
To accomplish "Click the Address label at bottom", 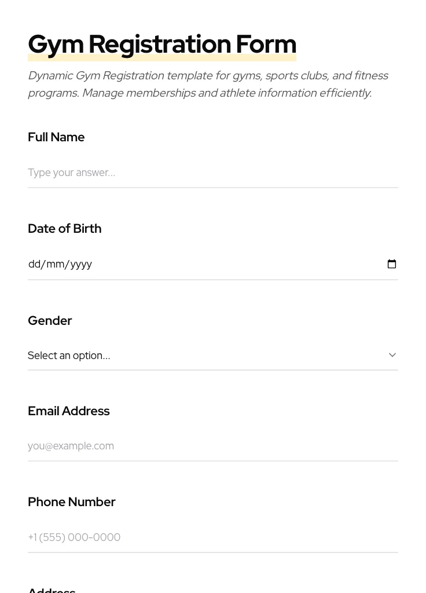I will [52, 590].
